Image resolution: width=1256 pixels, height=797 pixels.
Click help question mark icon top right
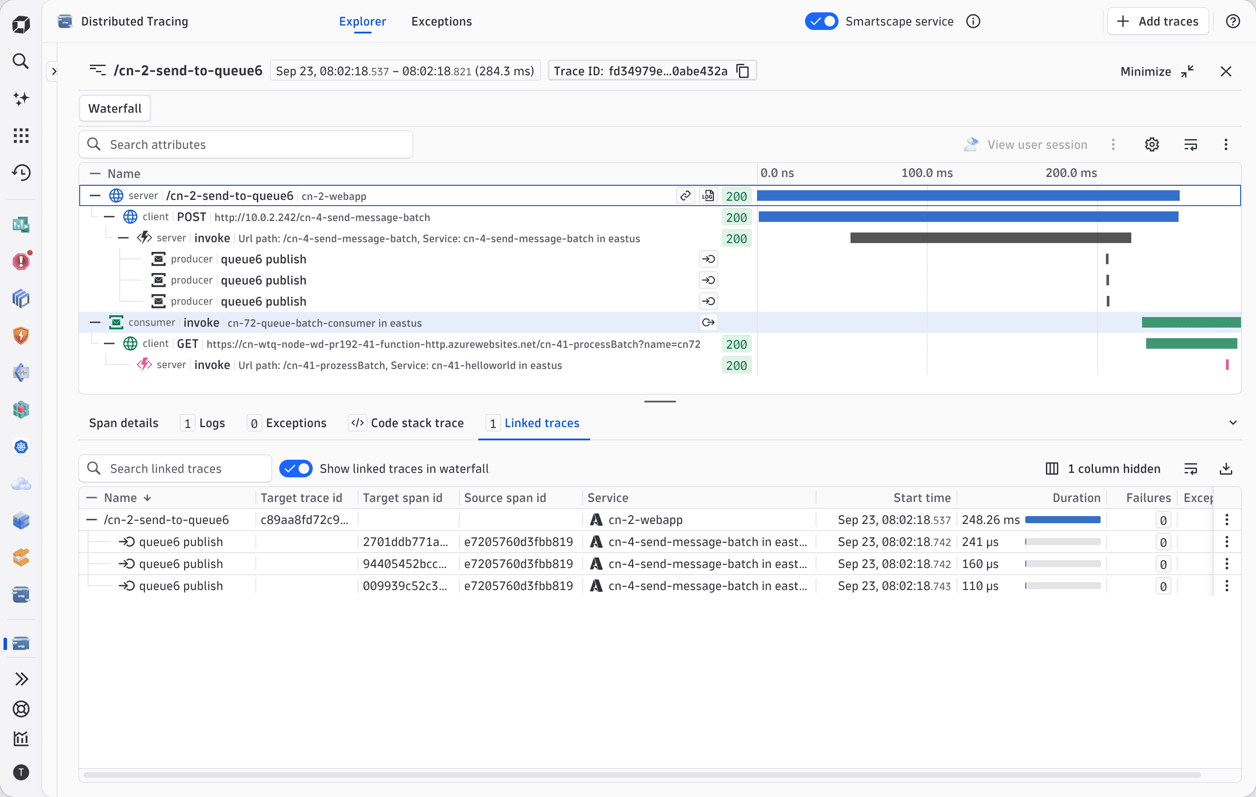1233,22
